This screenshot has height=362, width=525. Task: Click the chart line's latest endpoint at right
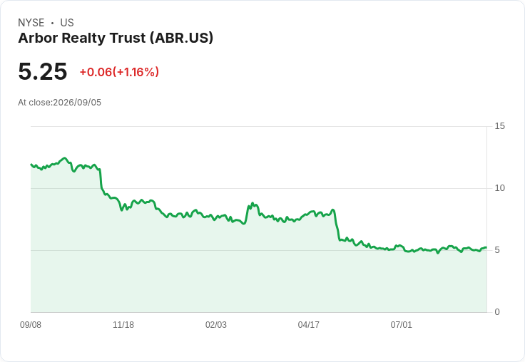click(x=486, y=247)
